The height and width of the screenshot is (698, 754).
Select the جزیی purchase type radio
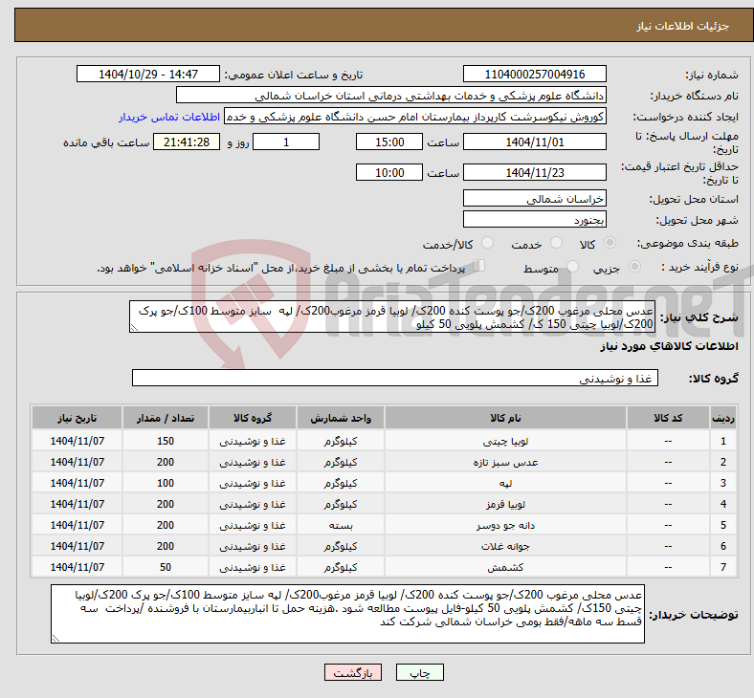click(x=634, y=267)
